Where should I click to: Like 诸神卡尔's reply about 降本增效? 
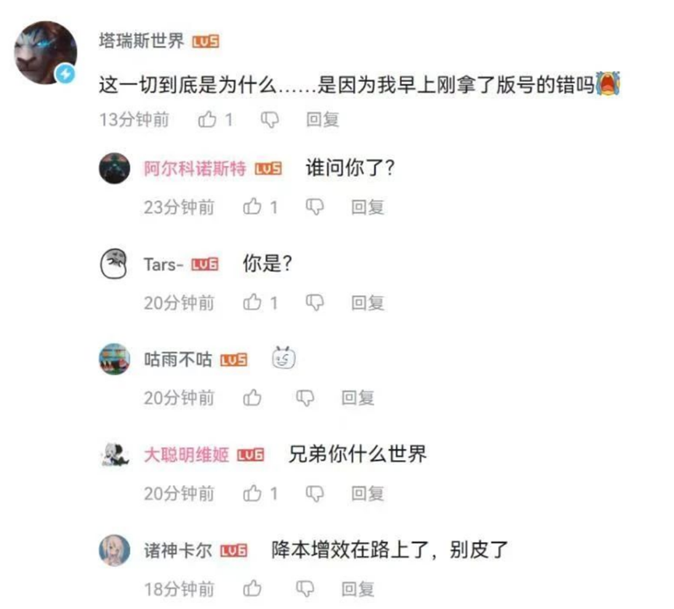(x=252, y=589)
